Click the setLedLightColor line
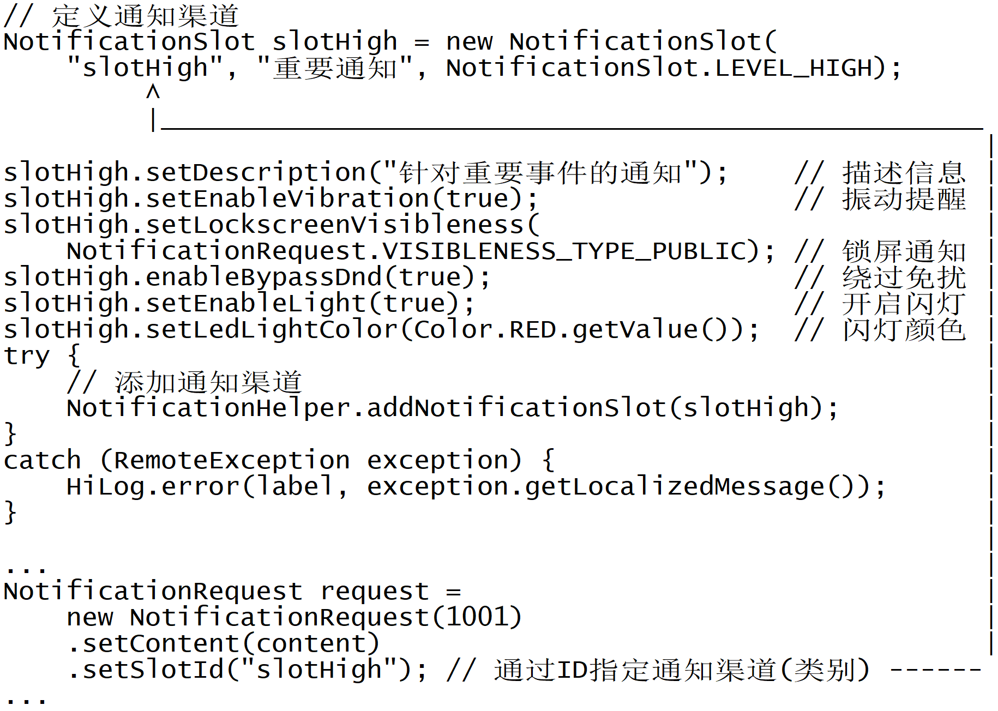This screenshot has width=998, height=711. click(381, 330)
